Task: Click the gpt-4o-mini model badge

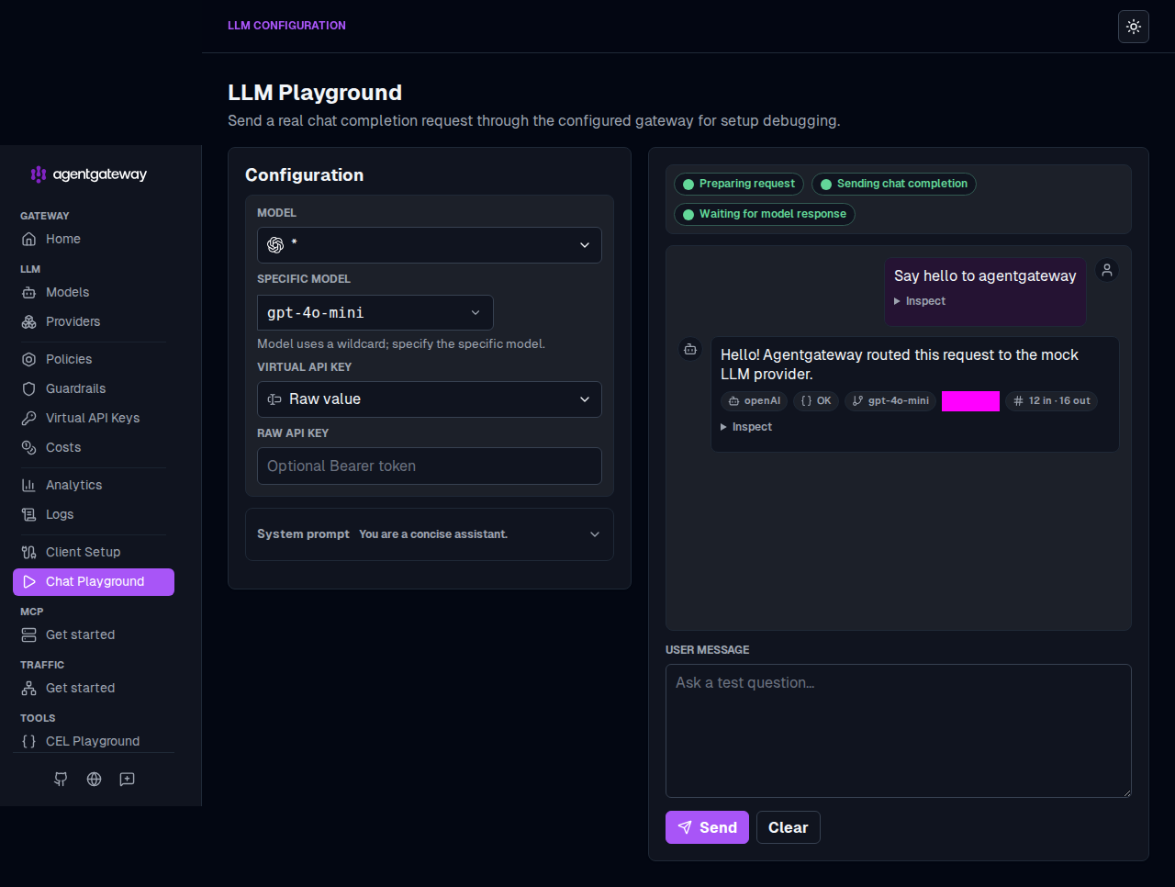Action: (x=890, y=401)
